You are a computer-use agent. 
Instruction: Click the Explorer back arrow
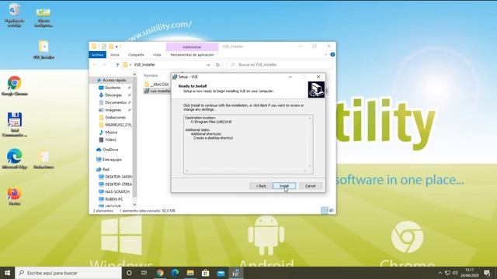pyautogui.click(x=95, y=65)
